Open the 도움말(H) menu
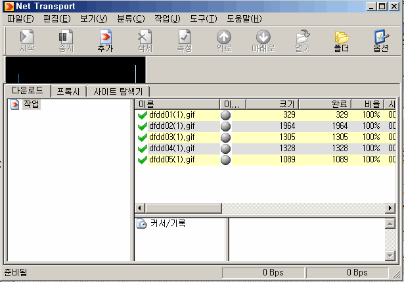Viewport: 404px width, 282px height. 244,18
